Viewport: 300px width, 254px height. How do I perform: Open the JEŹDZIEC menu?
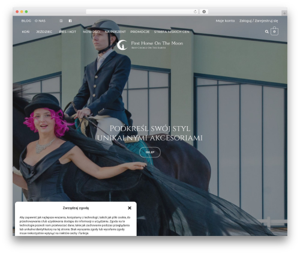click(x=44, y=32)
